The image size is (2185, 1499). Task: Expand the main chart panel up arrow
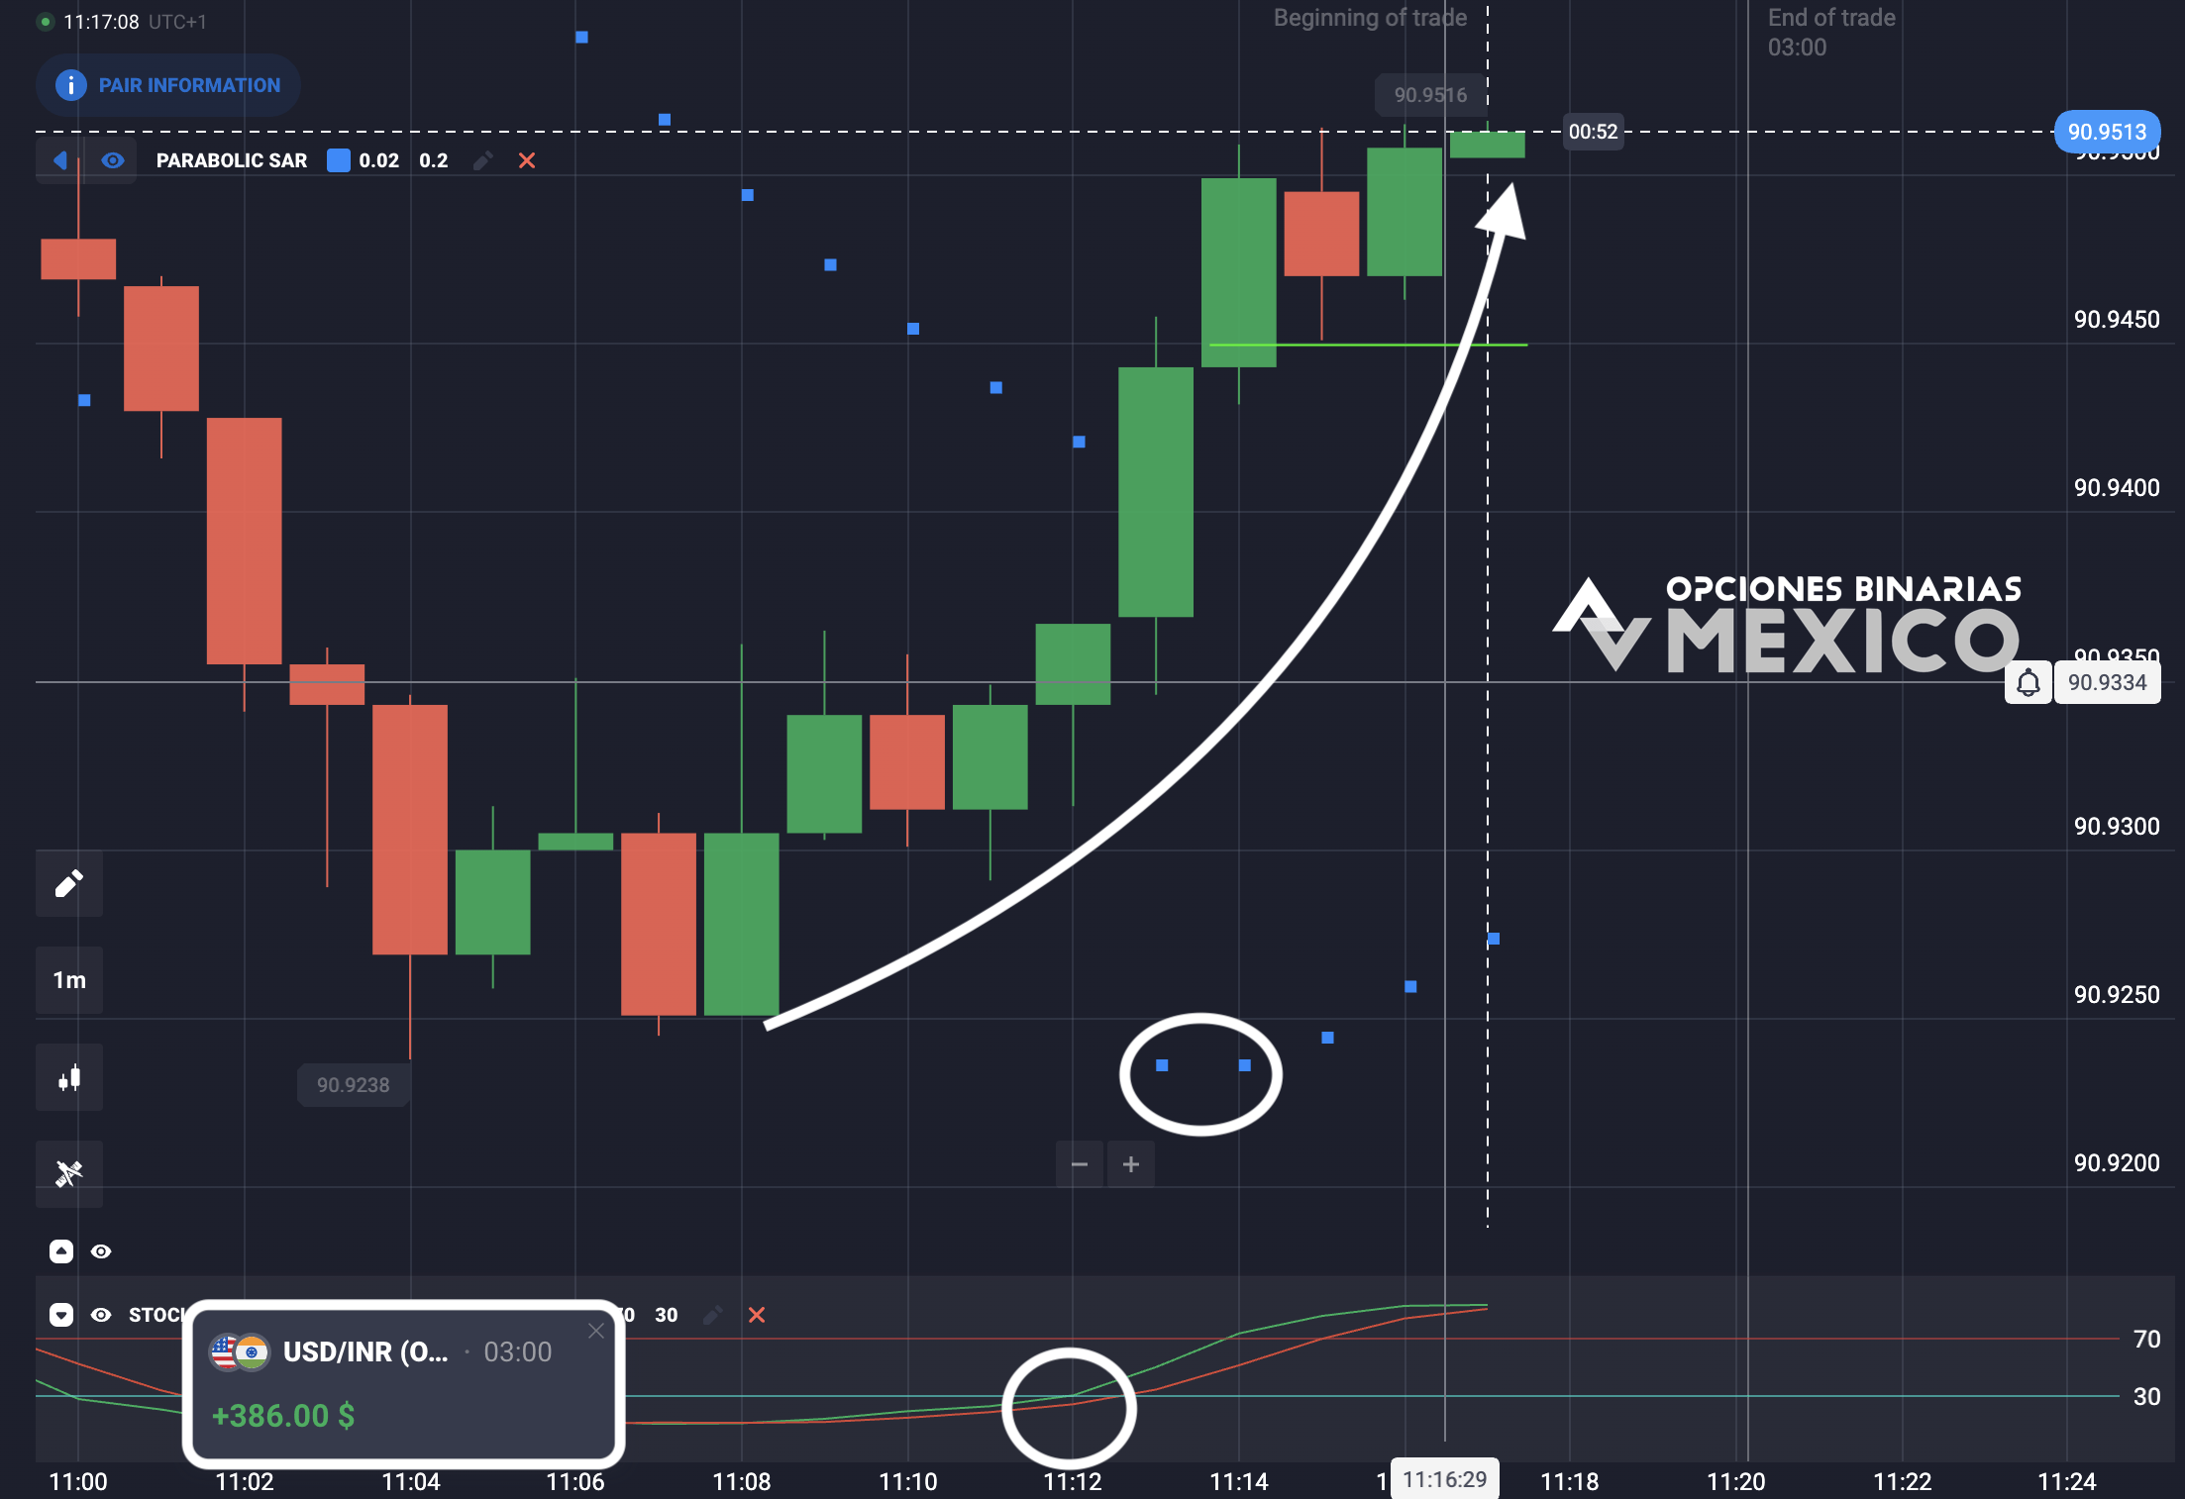tap(61, 1251)
